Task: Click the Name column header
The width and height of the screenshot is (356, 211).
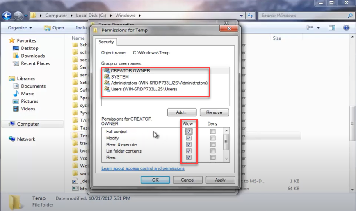Action: [78, 38]
